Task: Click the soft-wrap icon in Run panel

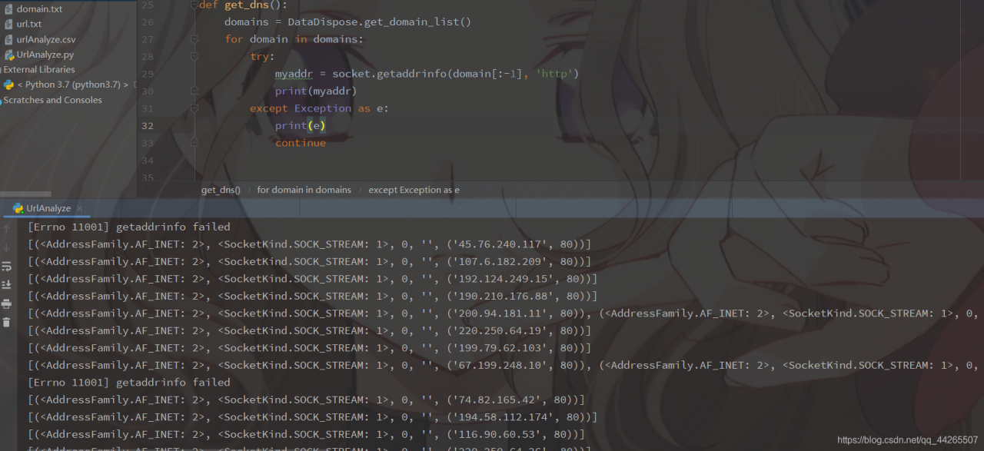Action: (x=7, y=267)
